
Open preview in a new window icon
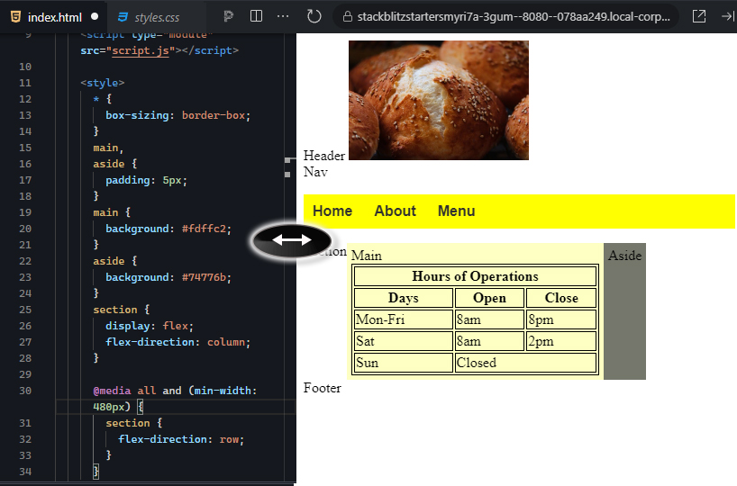coord(699,16)
